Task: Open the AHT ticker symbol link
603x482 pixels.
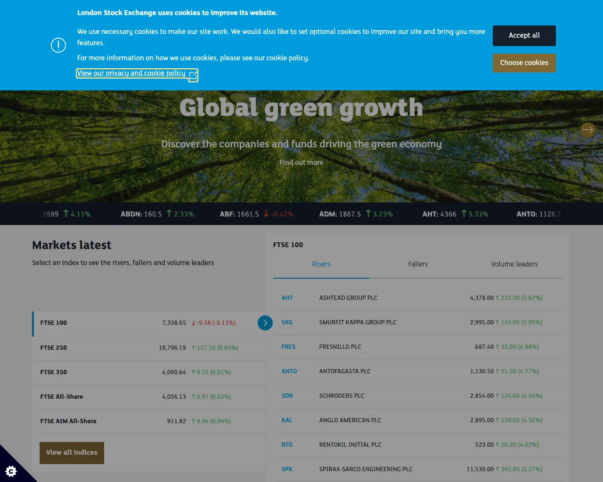Action: point(287,298)
